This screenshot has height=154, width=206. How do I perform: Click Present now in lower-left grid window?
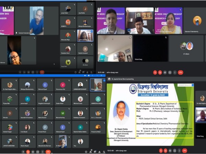(x=38, y=152)
